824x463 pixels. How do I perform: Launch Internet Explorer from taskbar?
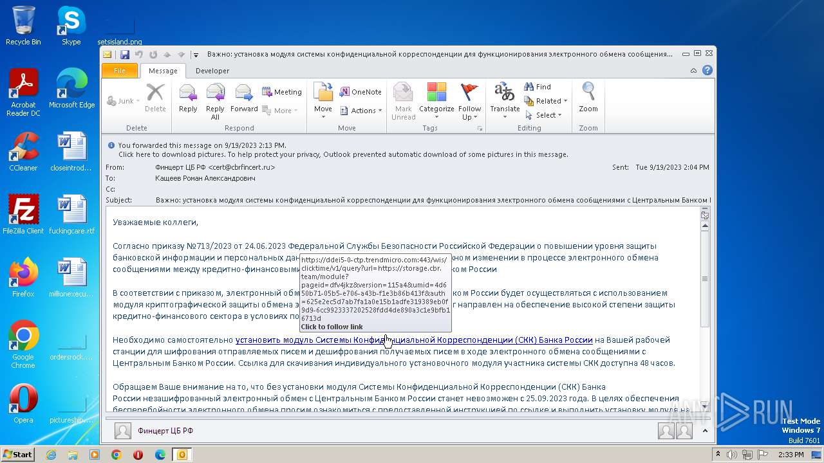tap(51, 455)
